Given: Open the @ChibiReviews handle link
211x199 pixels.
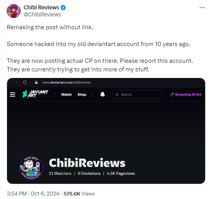Looking at the screenshot, I should pyautogui.click(x=42, y=14).
